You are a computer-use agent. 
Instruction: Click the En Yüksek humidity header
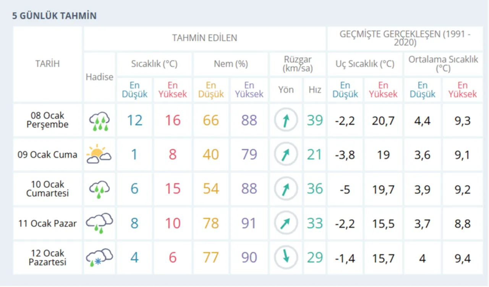click(x=249, y=89)
